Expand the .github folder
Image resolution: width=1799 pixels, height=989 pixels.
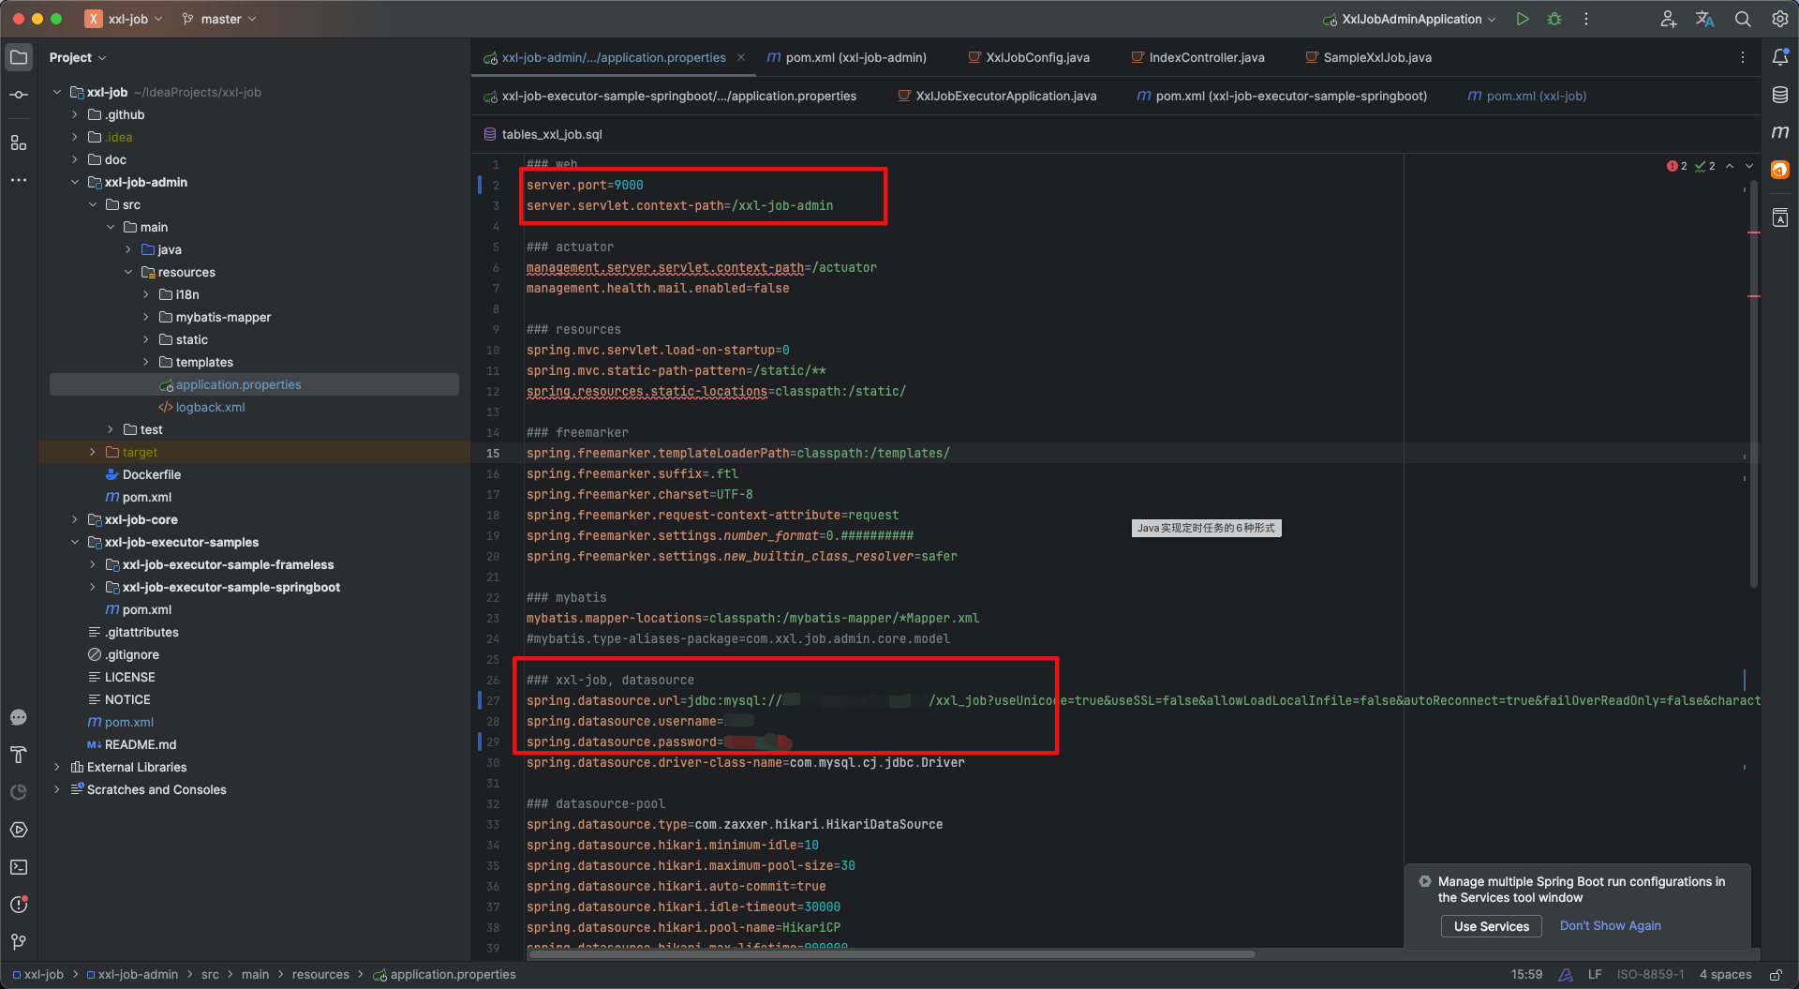[x=75, y=114]
